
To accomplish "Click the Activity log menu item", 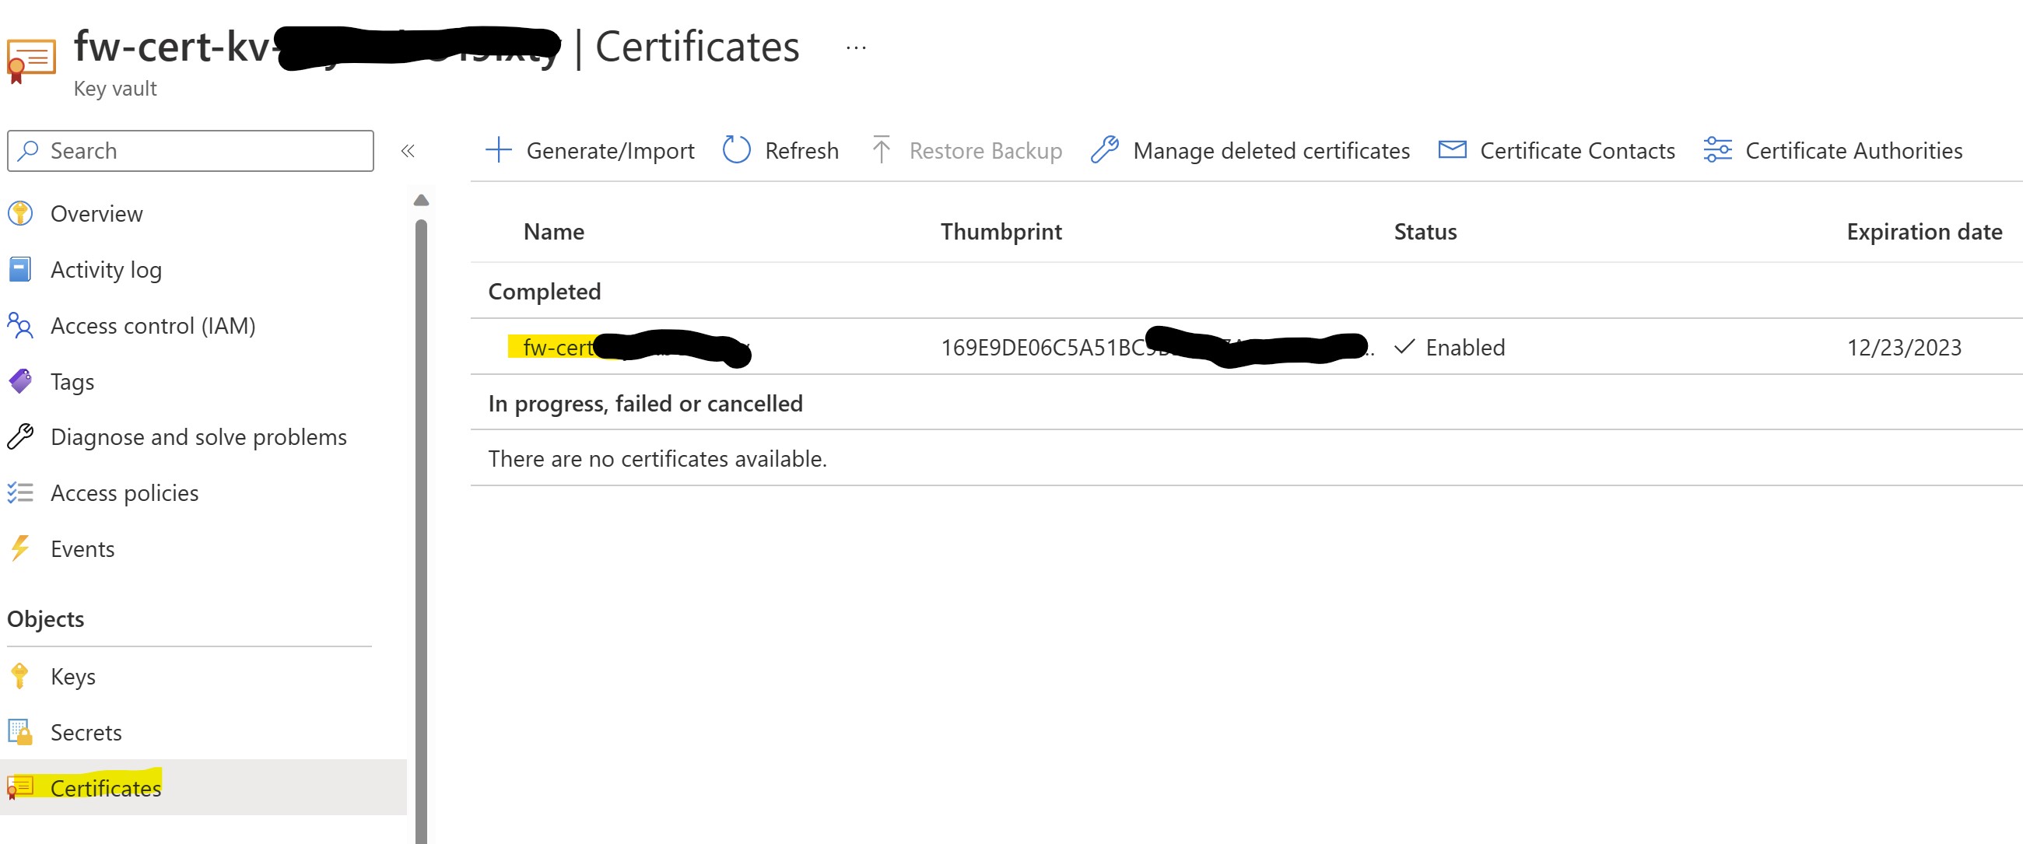I will [106, 270].
